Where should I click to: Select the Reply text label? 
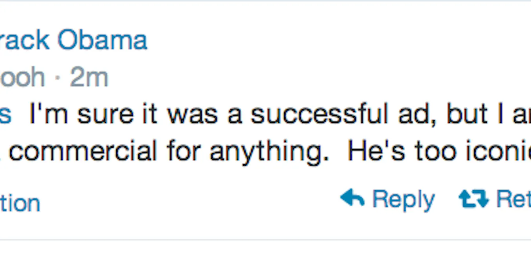pos(403,200)
